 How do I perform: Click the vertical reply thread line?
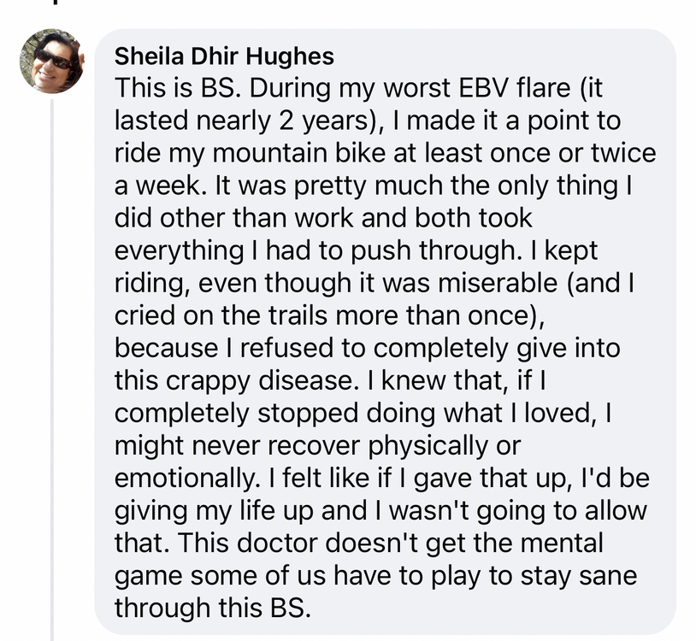[52, 370]
